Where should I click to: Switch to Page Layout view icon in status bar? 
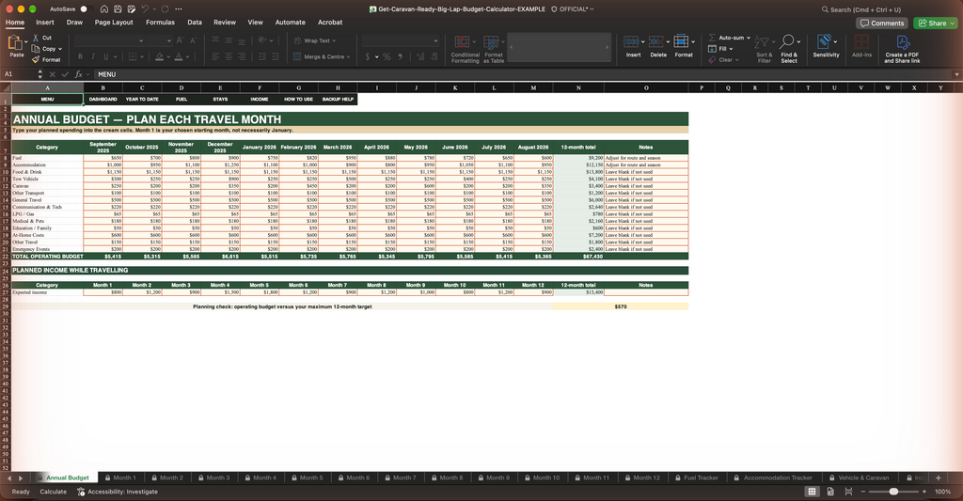point(830,492)
